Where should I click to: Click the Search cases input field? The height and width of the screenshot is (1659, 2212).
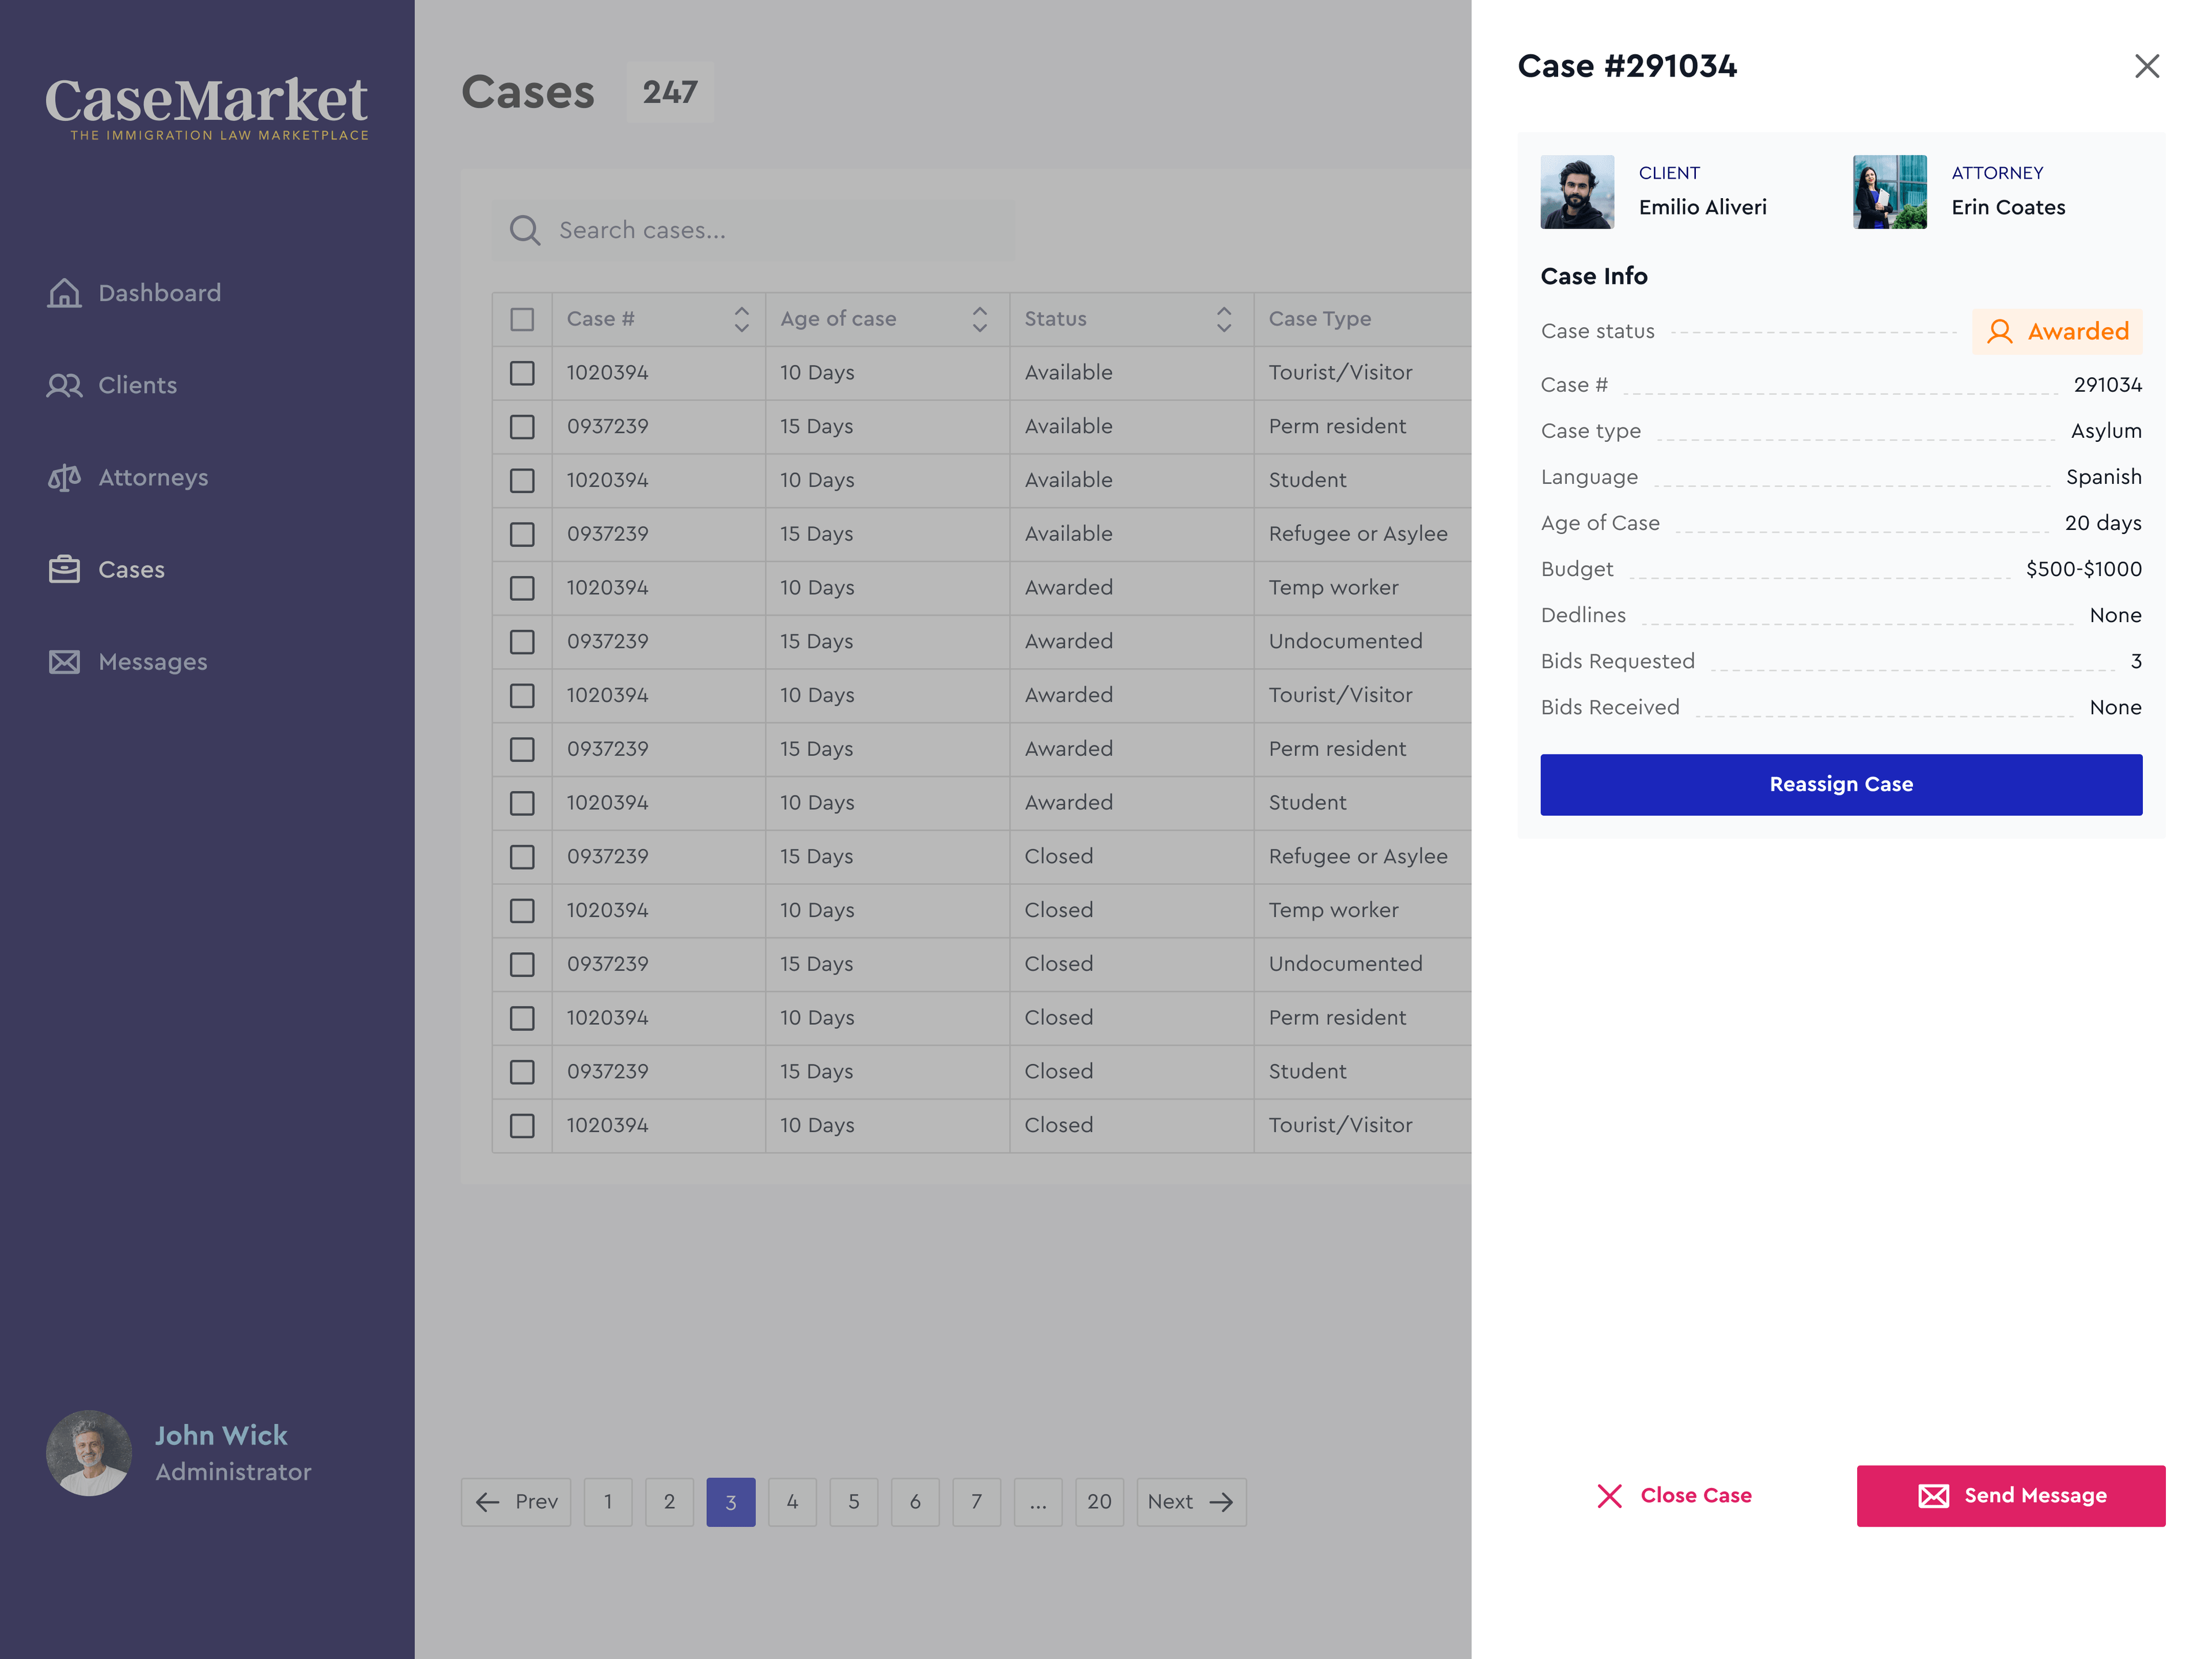click(x=753, y=230)
